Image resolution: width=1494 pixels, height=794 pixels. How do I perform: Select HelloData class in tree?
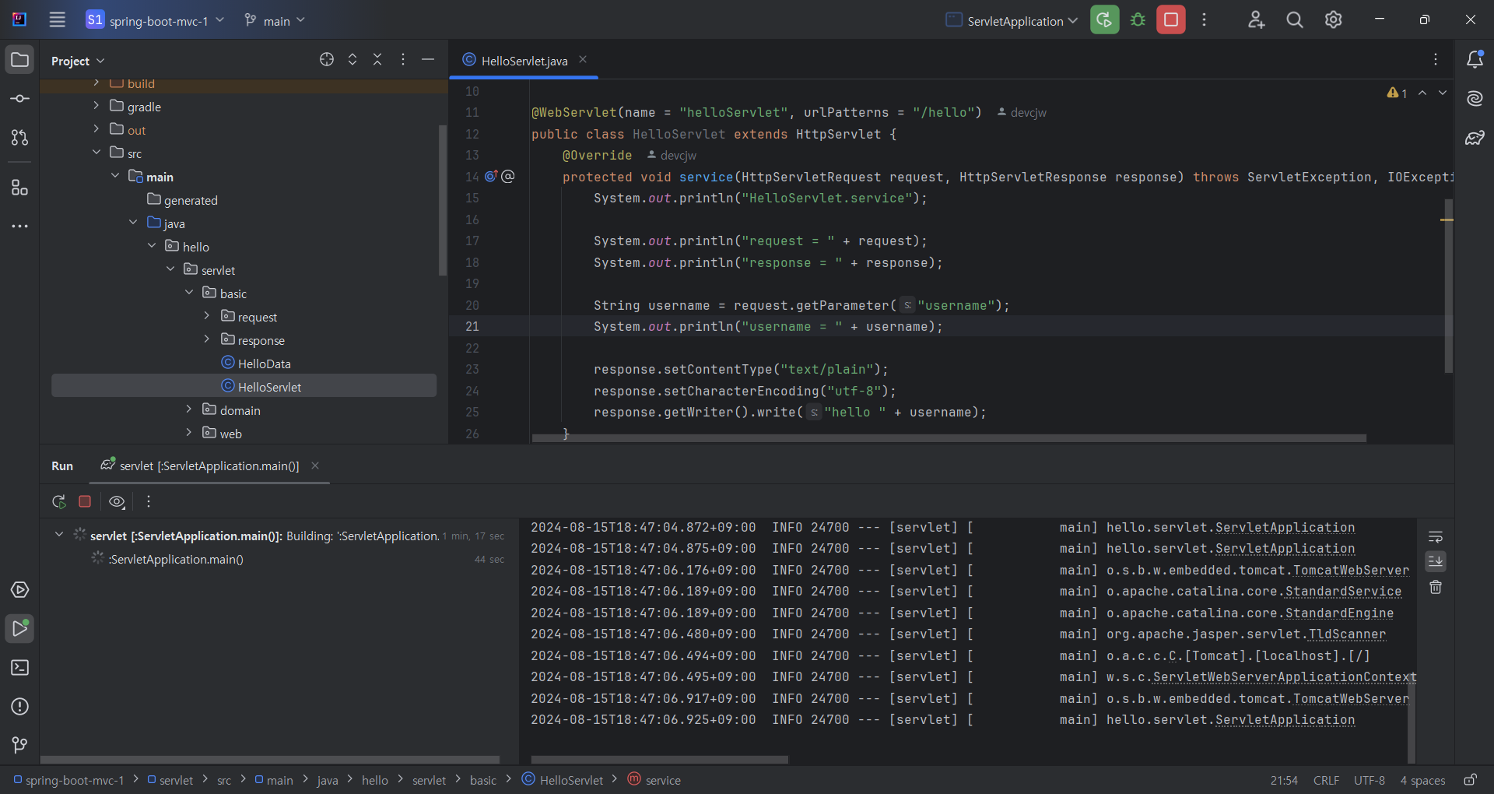tap(265, 364)
